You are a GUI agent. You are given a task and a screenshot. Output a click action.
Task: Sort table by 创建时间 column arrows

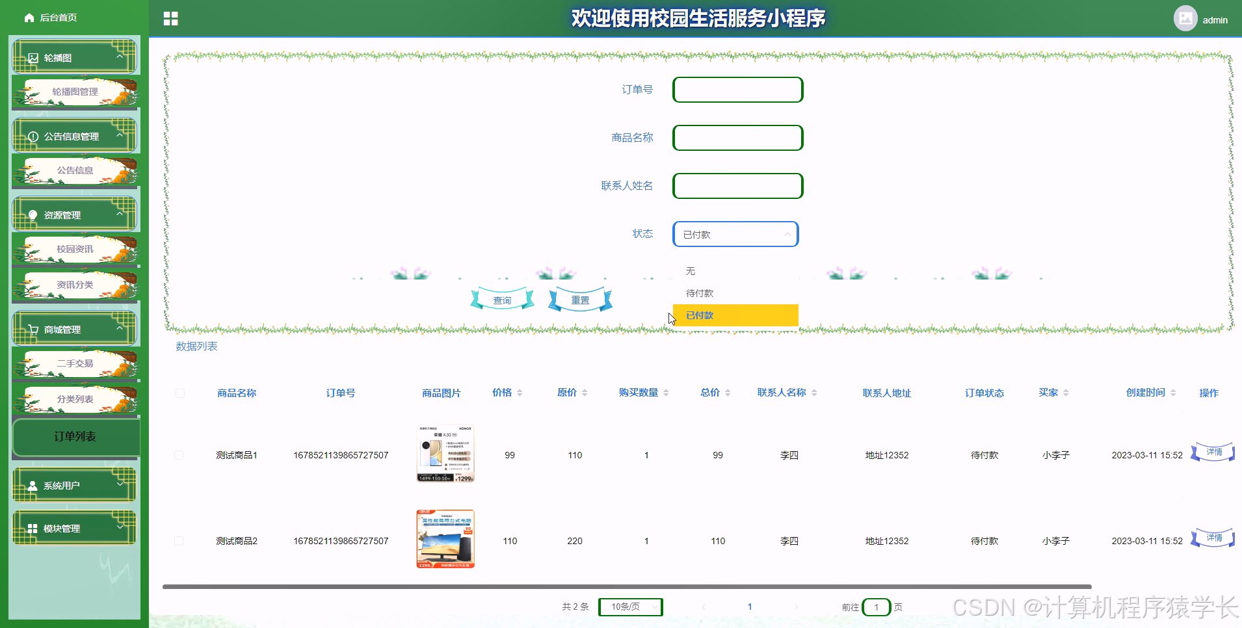(x=1173, y=393)
